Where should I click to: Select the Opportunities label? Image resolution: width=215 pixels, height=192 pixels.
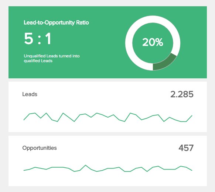(40, 148)
